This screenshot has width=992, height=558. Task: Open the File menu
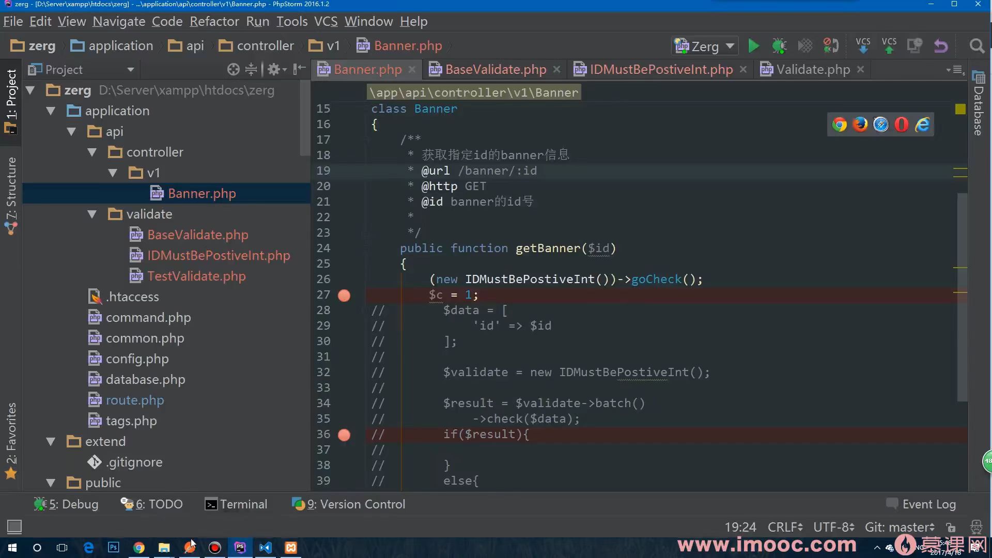(13, 22)
